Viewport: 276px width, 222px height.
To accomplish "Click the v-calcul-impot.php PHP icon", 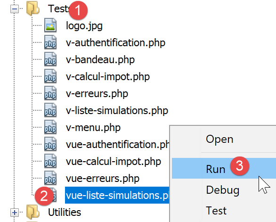I will point(50,76).
